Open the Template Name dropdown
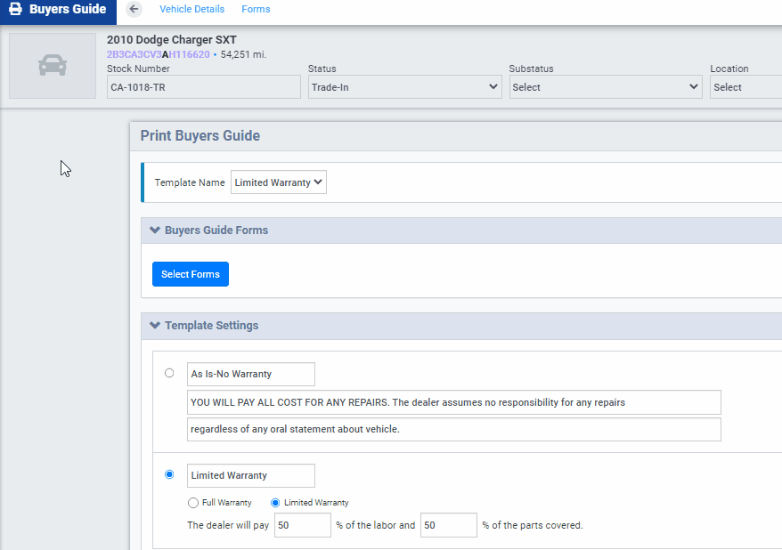The height and width of the screenshot is (550, 782). [x=278, y=182]
